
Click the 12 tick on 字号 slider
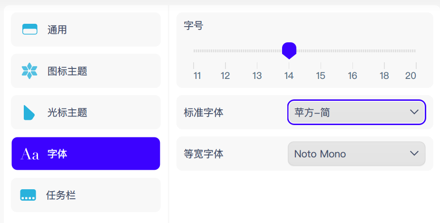point(225,51)
